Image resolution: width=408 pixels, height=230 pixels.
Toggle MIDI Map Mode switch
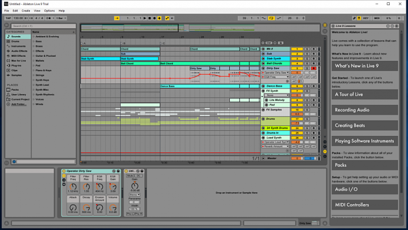coord(377,18)
